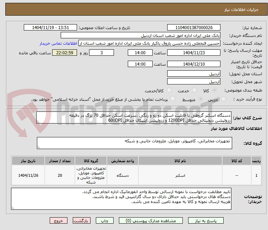The width and height of the screenshot is (268, 230).
Task: Click the countdown timer 22:02:59 field
Action: point(65,53)
